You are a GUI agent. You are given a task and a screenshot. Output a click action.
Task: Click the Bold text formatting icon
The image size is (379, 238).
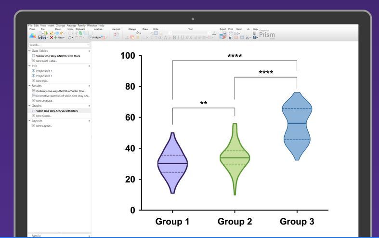[175, 37]
